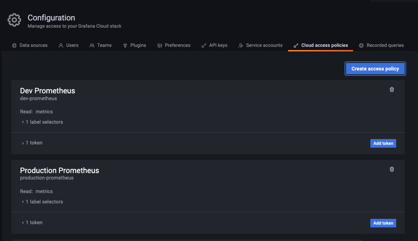This screenshot has width=418, height=241.
Task: Click the Preferences sliders icon
Action: coord(159,45)
